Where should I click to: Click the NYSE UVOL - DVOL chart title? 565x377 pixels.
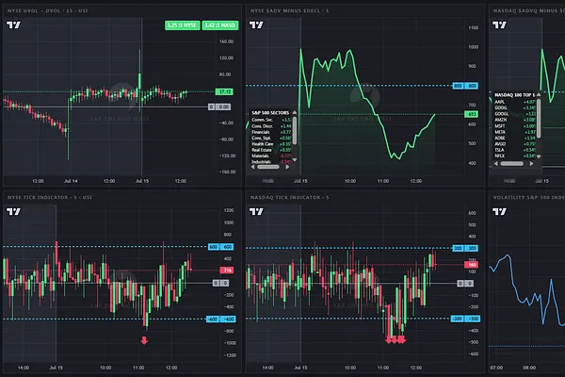tap(48, 10)
